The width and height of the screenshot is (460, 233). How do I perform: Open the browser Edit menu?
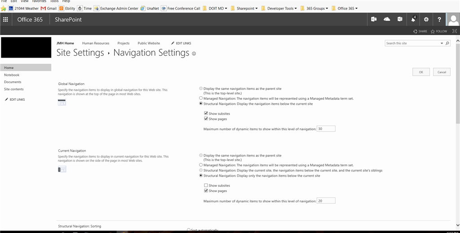click(14, 1)
